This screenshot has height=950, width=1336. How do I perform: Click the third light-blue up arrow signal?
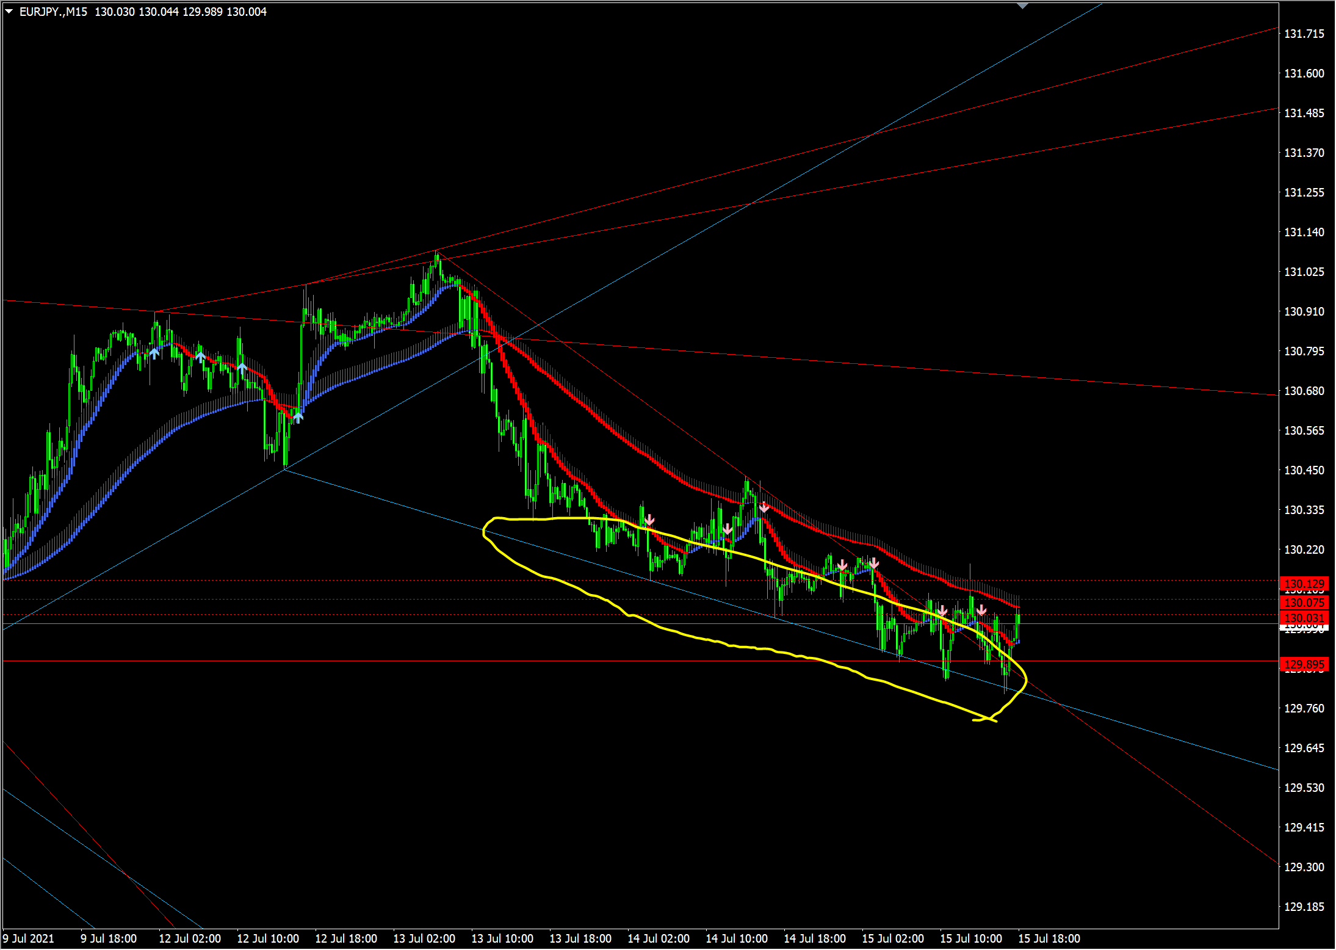pos(242,368)
